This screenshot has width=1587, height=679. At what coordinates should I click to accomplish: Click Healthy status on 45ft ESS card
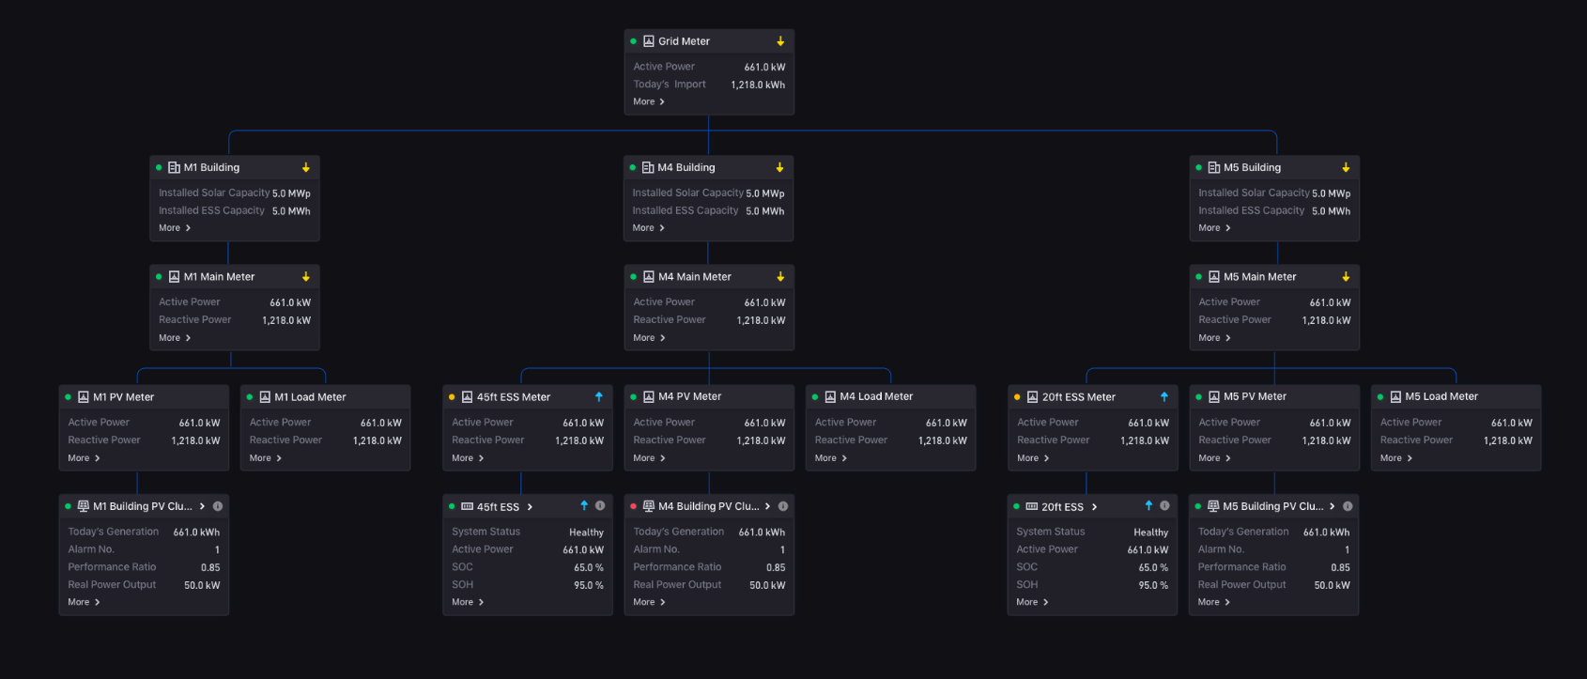coord(586,532)
